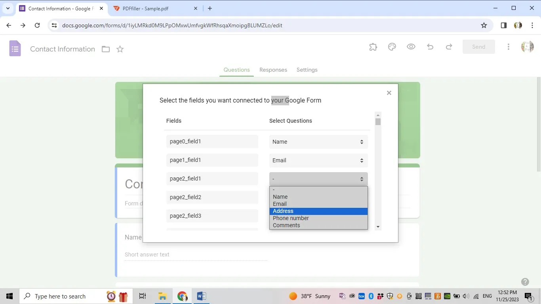
Task: Click the Redo arrow icon
Action: click(449, 47)
